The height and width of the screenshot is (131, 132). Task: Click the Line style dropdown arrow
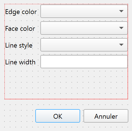click(x=121, y=45)
